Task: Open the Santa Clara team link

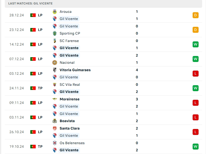Action: 70,128
